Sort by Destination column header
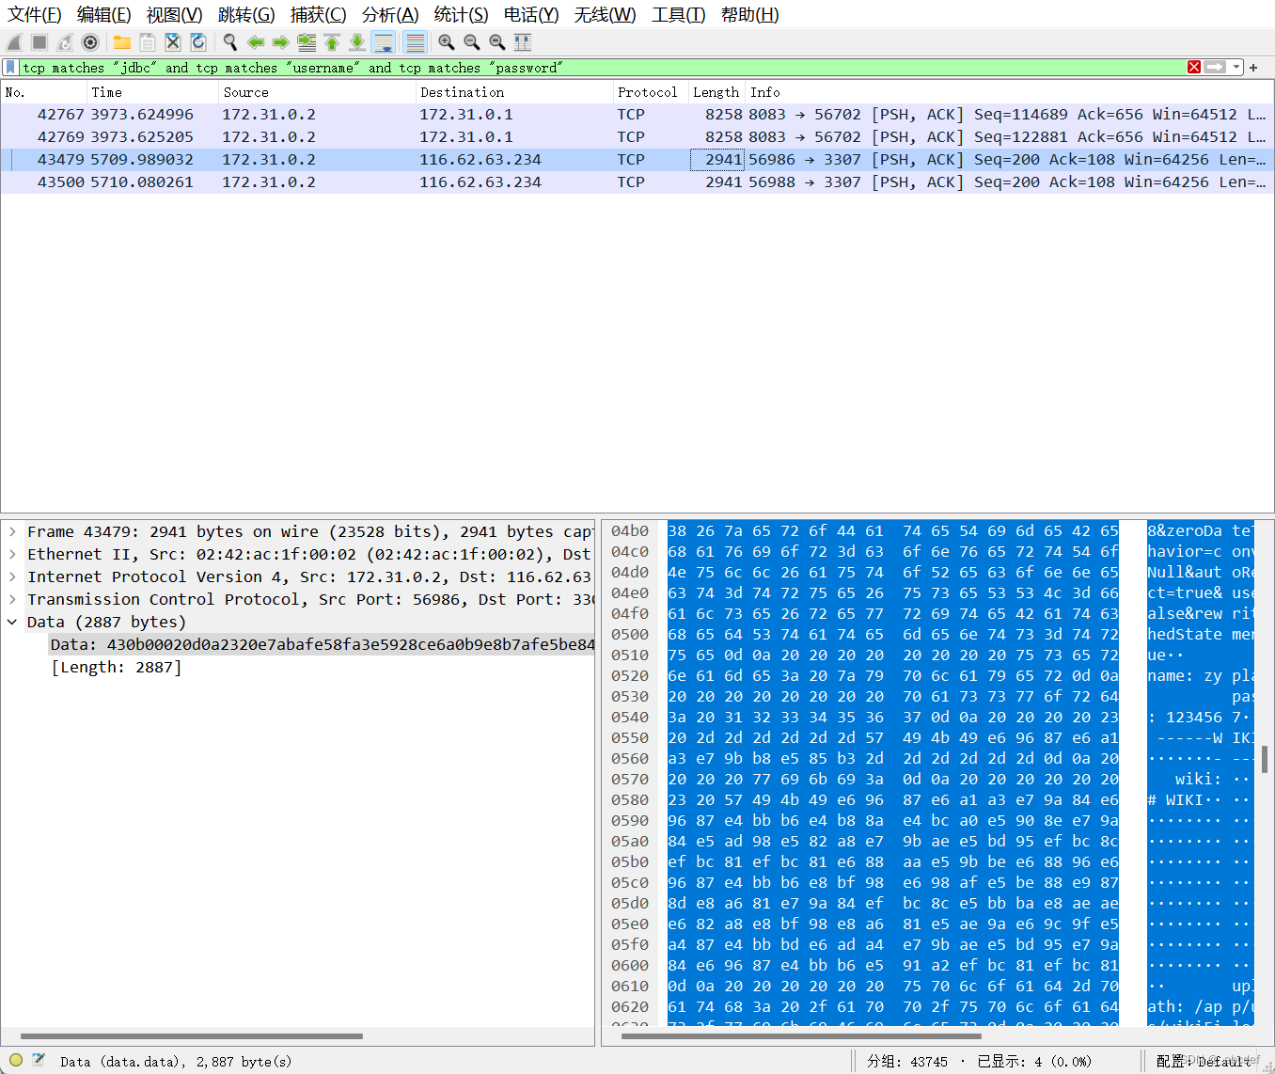This screenshot has width=1275, height=1074. click(x=514, y=92)
